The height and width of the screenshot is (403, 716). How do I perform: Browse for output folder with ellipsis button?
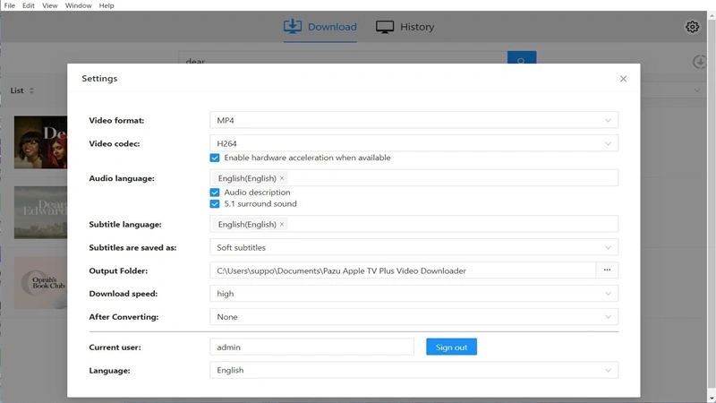[607, 270]
